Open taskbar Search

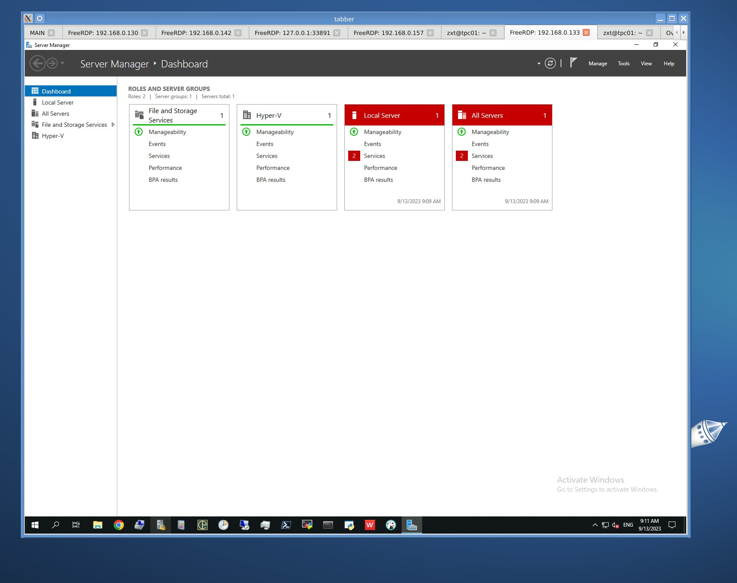pos(56,525)
